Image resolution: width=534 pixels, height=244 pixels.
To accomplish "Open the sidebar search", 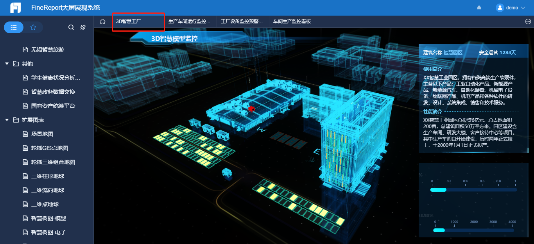I will point(71,27).
